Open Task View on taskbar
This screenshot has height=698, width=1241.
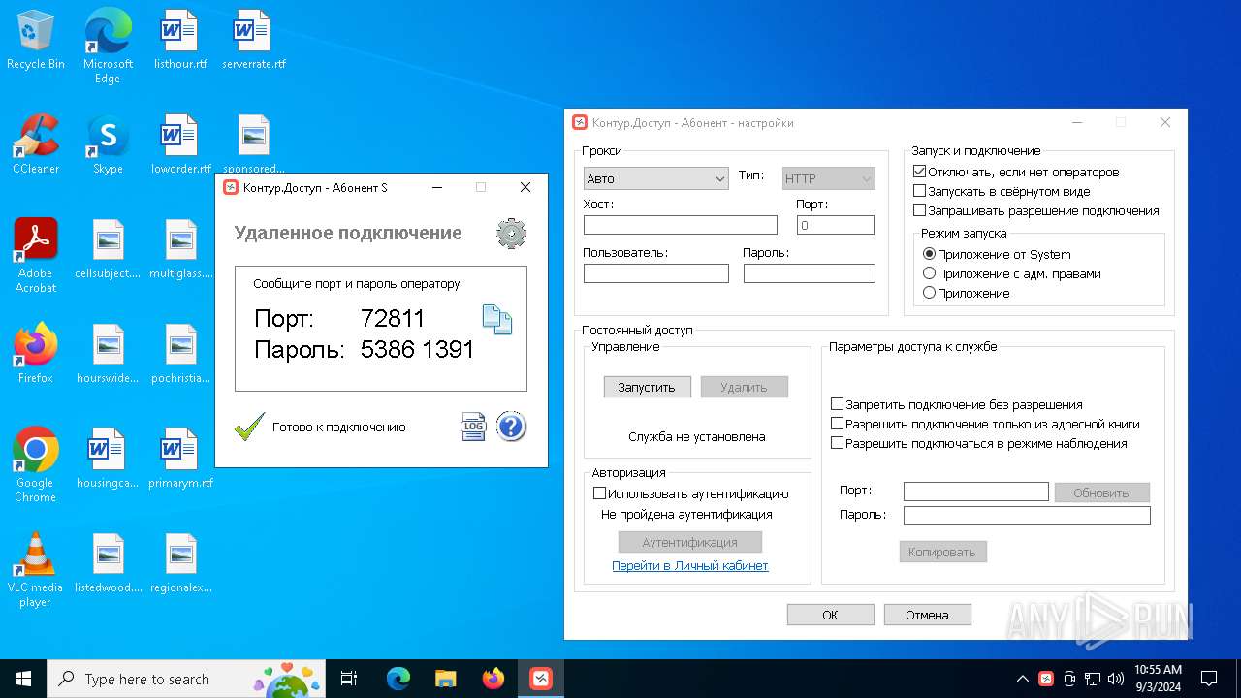pyautogui.click(x=349, y=679)
